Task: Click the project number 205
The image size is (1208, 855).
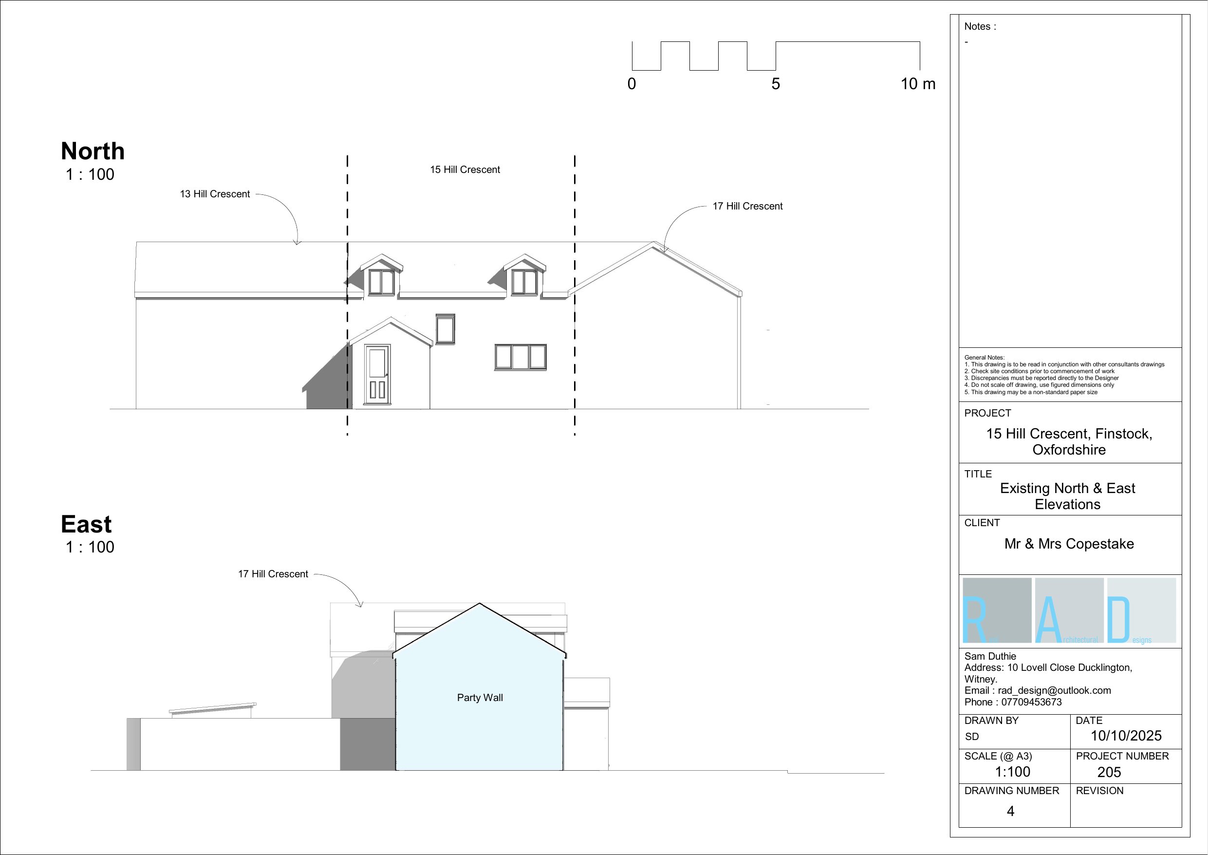Action: pos(1109,772)
